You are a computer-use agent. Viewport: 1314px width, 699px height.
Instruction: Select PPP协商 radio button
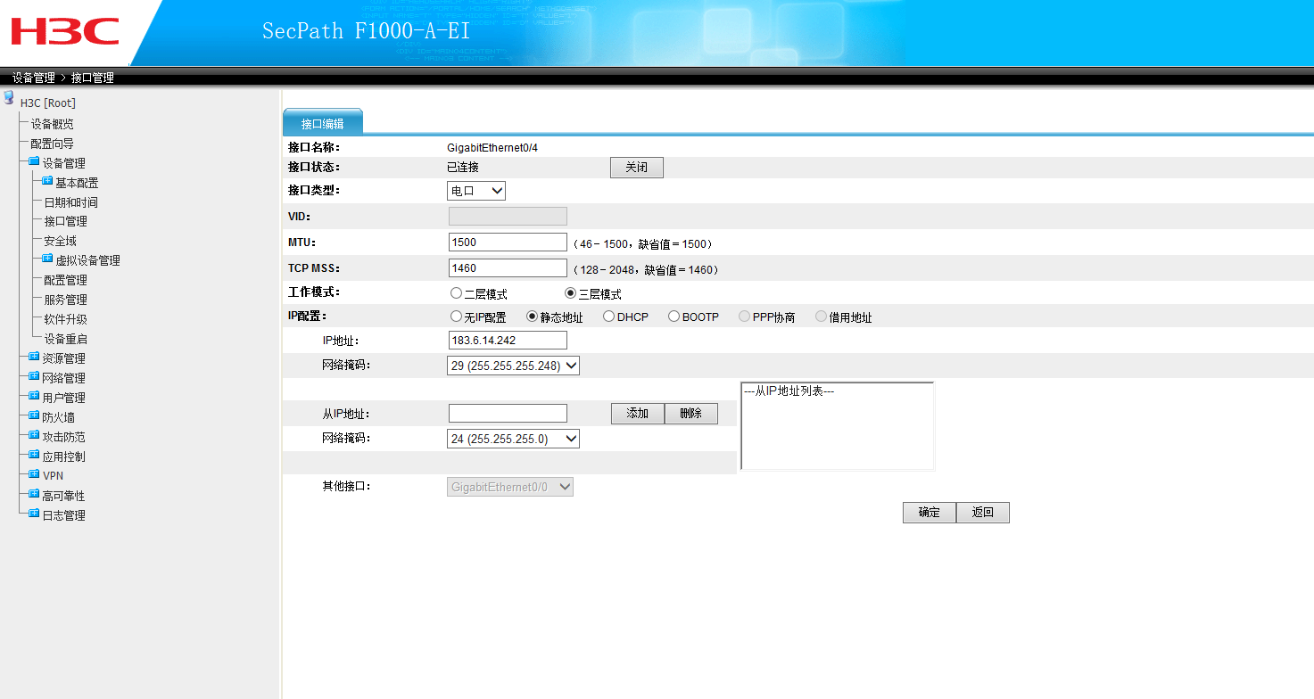pyautogui.click(x=745, y=317)
